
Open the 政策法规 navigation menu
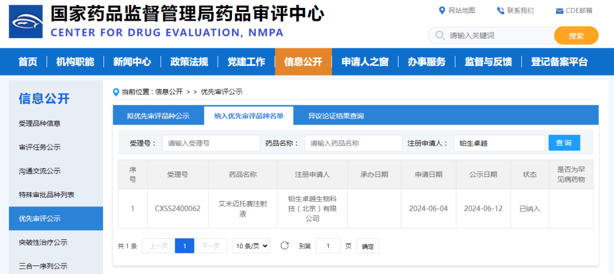189,62
